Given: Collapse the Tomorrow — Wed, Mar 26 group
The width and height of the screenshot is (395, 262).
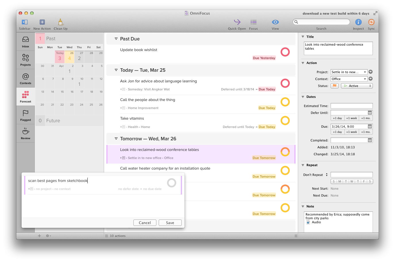Looking at the screenshot, I should pos(116,139).
